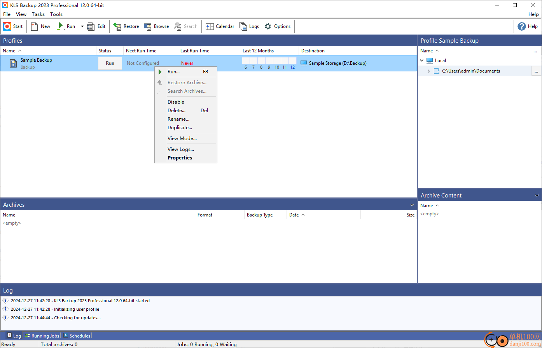Collapse the Archive Content panel chevron
The height and width of the screenshot is (348, 542).
(x=537, y=196)
